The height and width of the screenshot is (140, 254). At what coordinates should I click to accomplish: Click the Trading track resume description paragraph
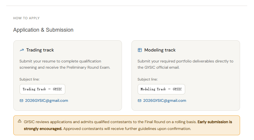click(x=65, y=64)
